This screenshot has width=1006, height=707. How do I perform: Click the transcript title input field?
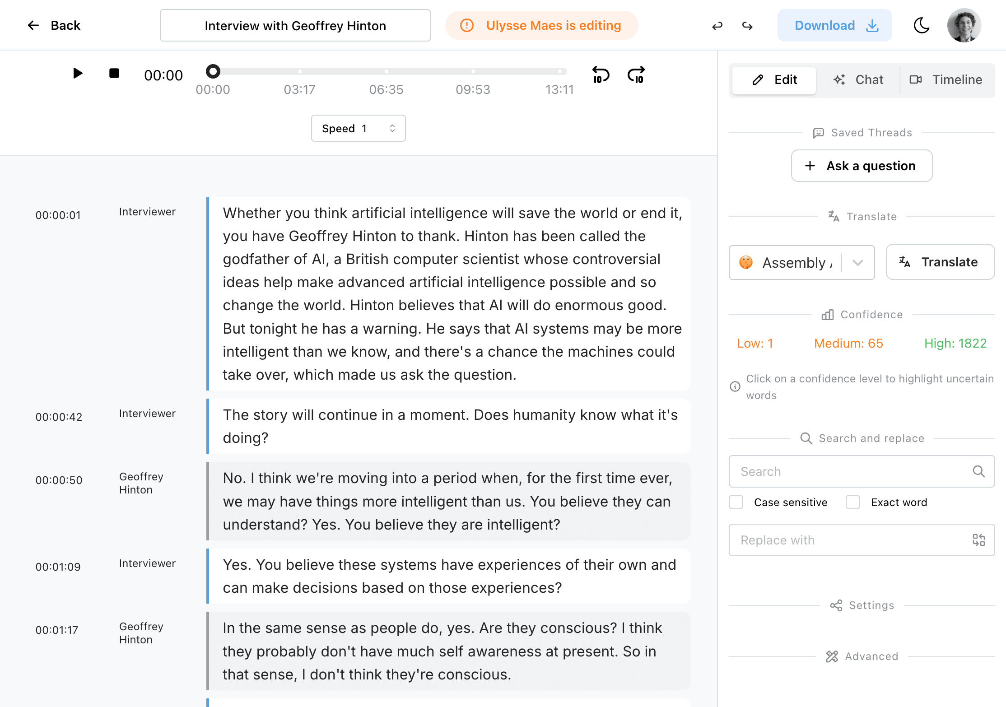295,25
